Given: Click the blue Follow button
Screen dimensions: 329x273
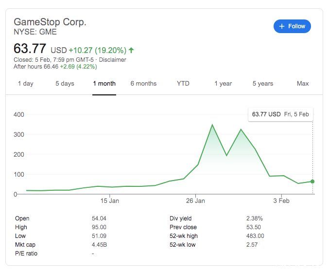Looking at the screenshot, I should (x=292, y=26).
